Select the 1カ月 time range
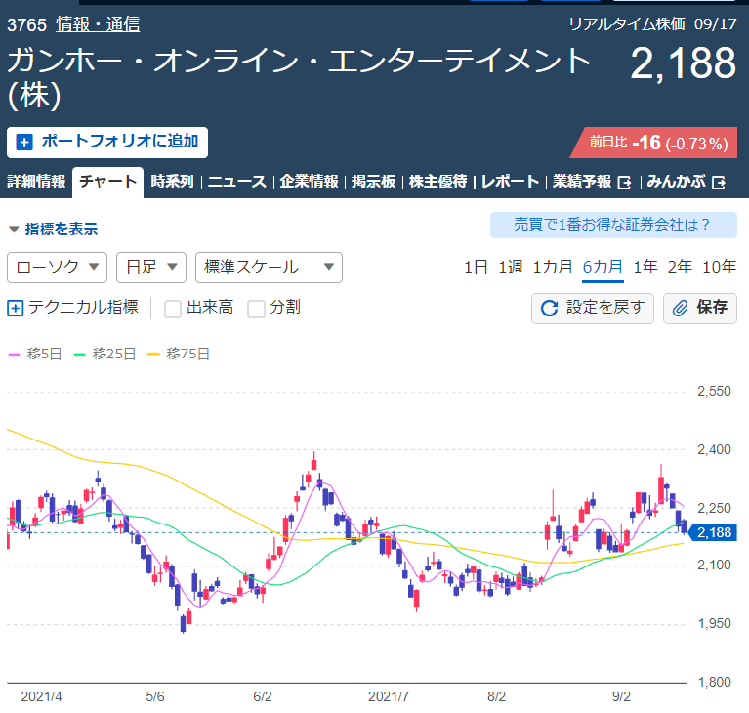 [553, 268]
